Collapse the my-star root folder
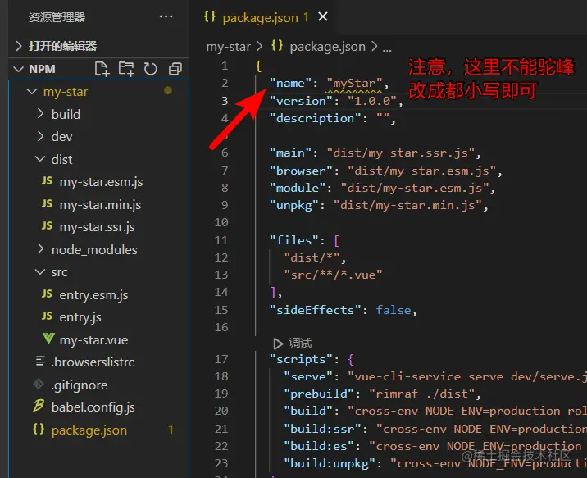This screenshot has width=587, height=478. coord(32,91)
